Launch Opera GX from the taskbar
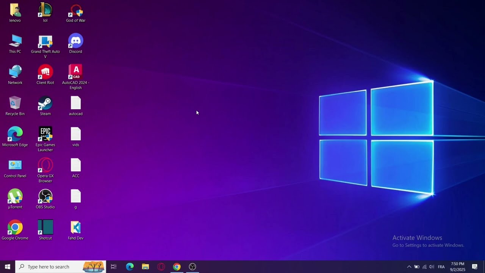 (x=161, y=267)
